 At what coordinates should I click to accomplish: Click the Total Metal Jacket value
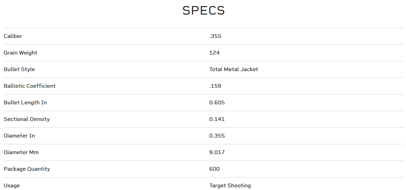[x=233, y=69]
